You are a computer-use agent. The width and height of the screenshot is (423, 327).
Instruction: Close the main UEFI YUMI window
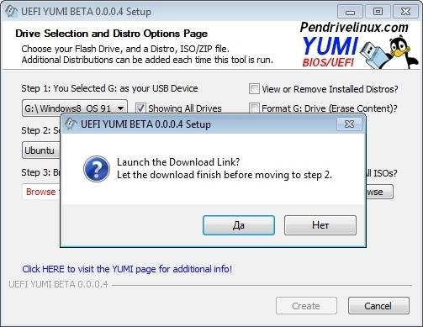click(405, 12)
